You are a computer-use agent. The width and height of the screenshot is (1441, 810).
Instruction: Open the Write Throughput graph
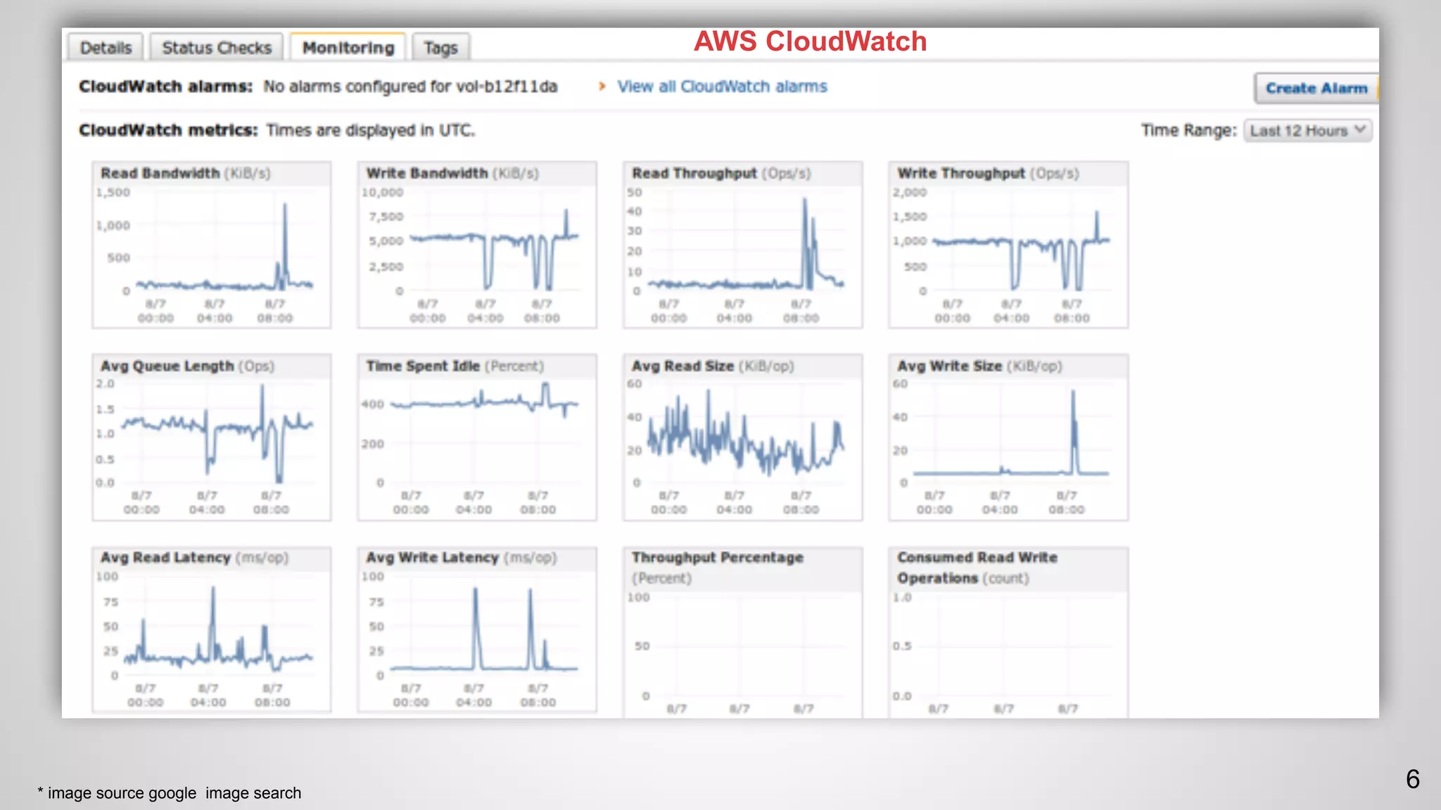pos(1008,245)
